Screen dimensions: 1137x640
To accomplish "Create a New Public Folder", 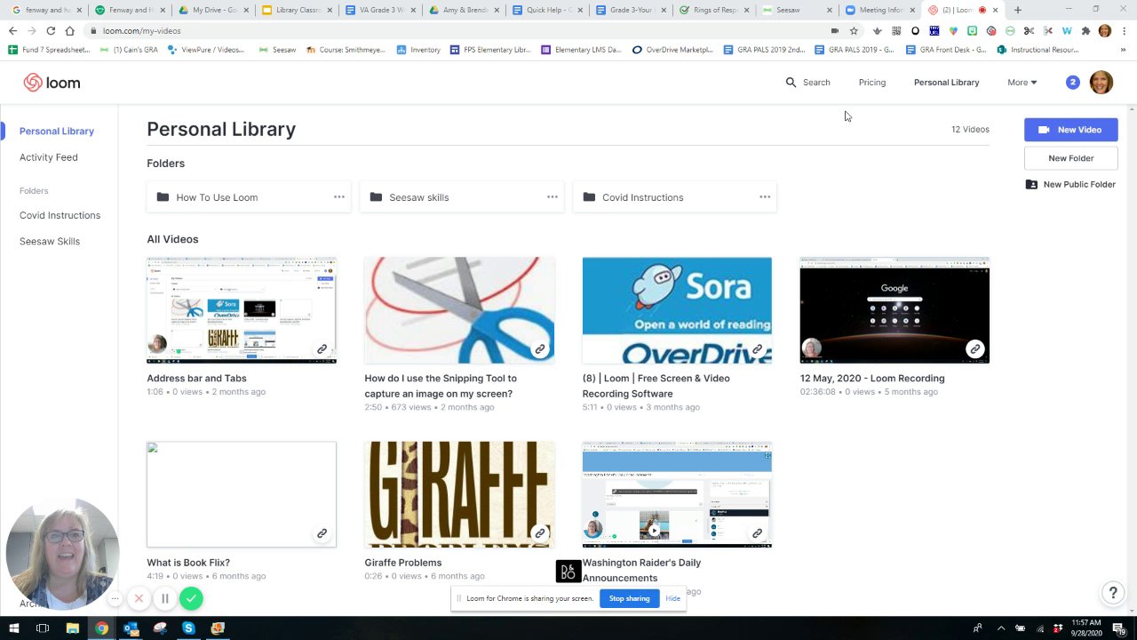I will coord(1071,184).
